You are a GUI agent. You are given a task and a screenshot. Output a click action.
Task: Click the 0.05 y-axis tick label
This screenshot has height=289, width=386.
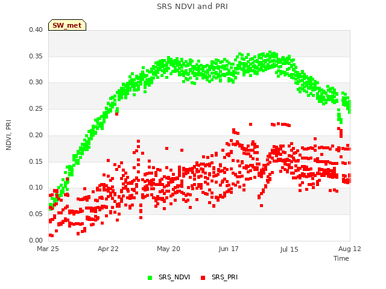[36, 214]
